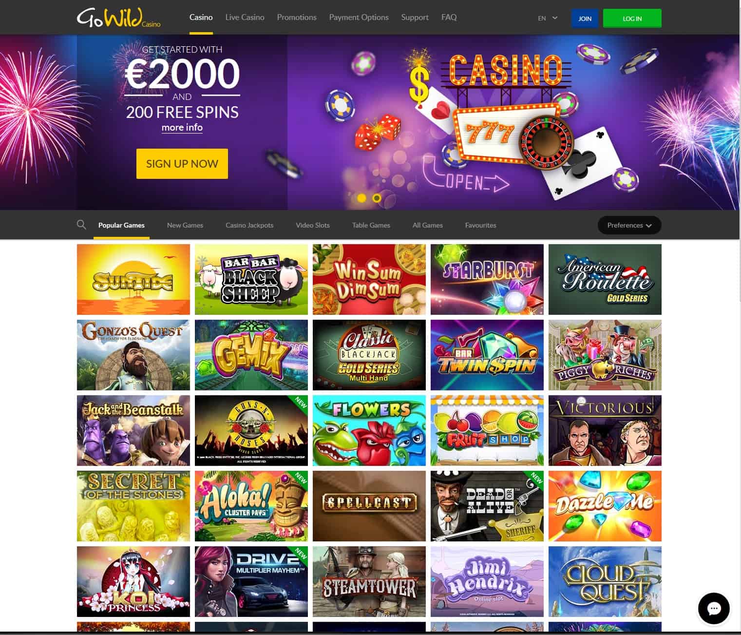
Task: Open the Starburst game thumbnail
Action: (487, 279)
